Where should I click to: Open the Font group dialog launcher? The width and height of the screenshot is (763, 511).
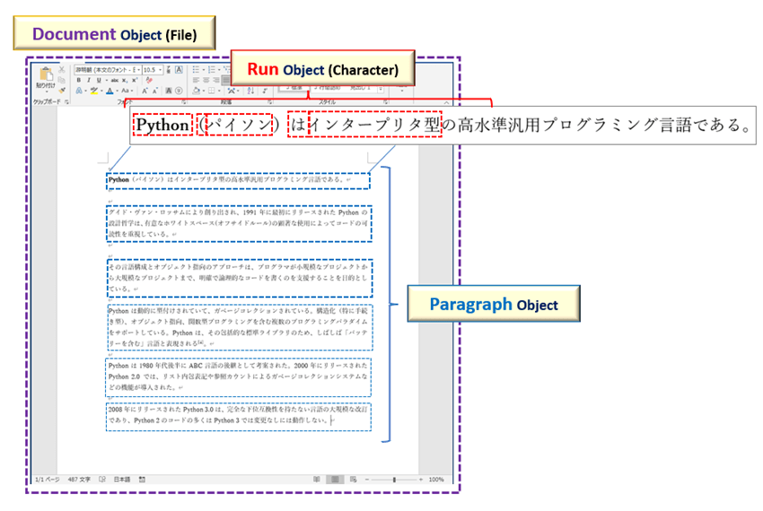tap(184, 102)
